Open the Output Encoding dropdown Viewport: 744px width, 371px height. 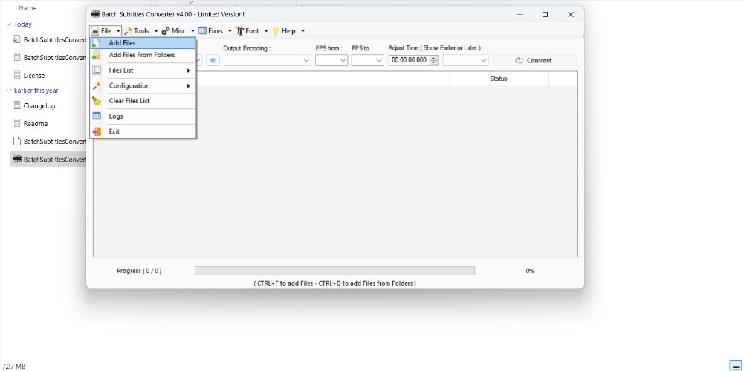267,60
